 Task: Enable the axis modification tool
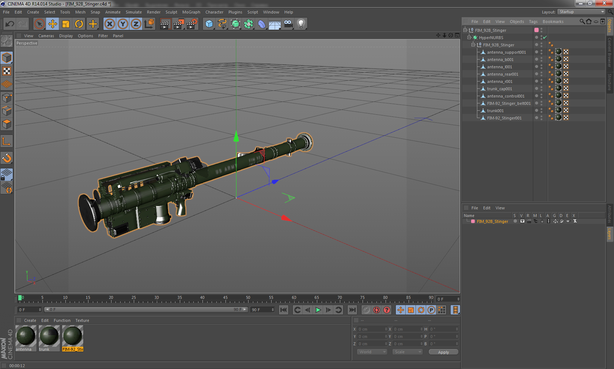pos(7,141)
